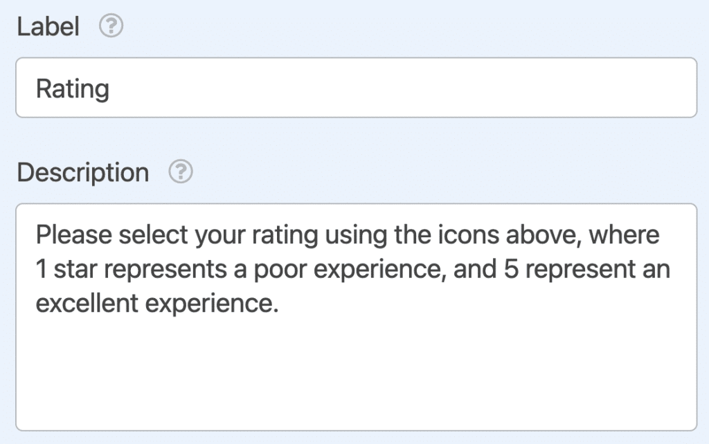Click the word Description heading

84,172
